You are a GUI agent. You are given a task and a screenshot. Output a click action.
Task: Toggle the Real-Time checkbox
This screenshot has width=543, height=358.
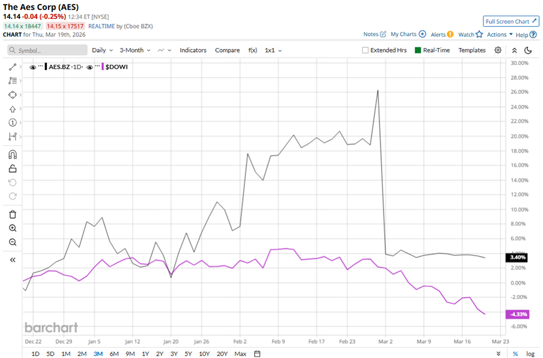pos(418,50)
